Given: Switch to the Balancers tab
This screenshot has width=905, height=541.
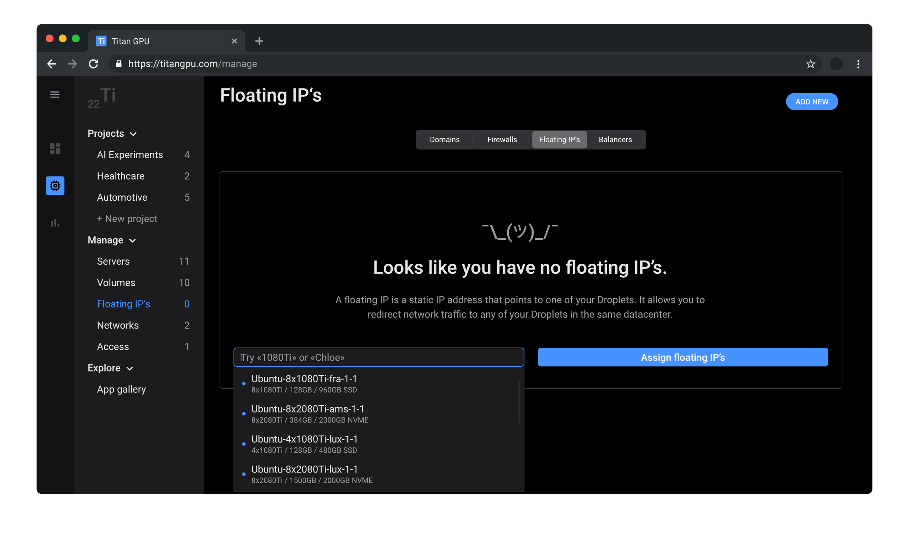Looking at the screenshot, I should click(615, 140).
